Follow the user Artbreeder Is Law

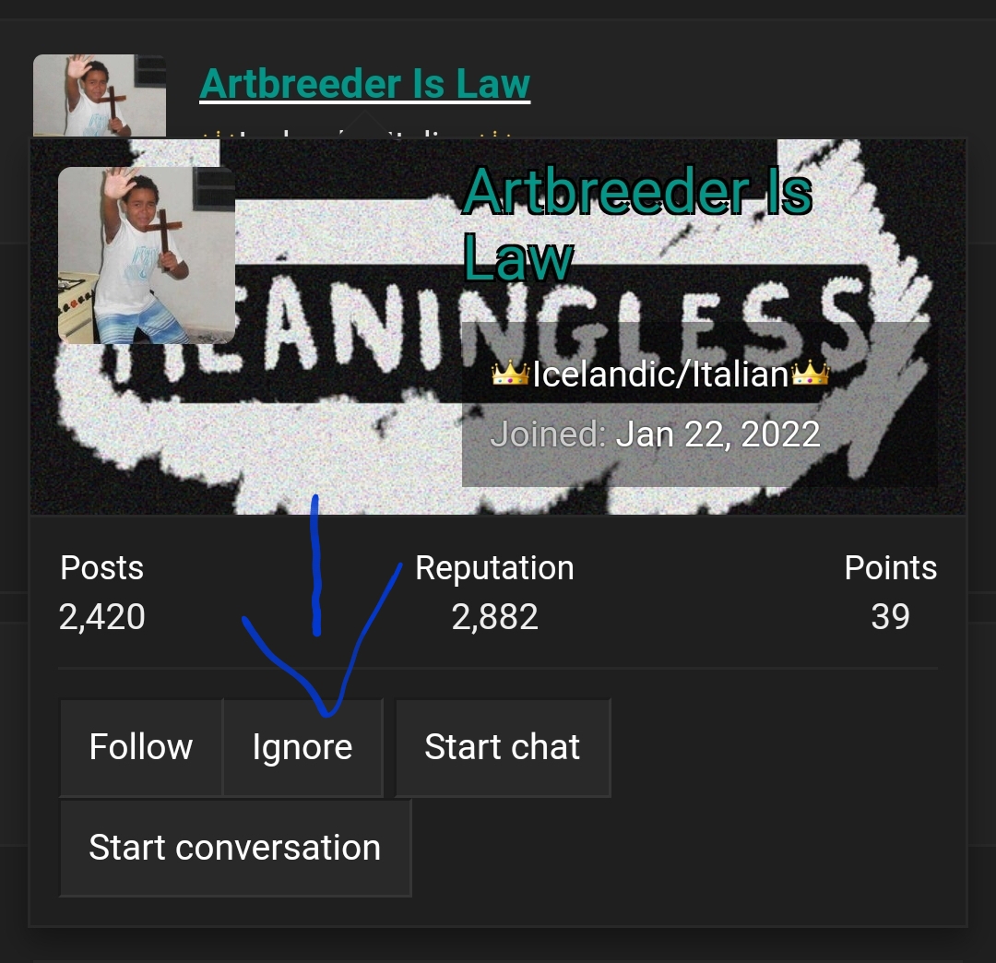pyautogui.click(x=141, y=747)
